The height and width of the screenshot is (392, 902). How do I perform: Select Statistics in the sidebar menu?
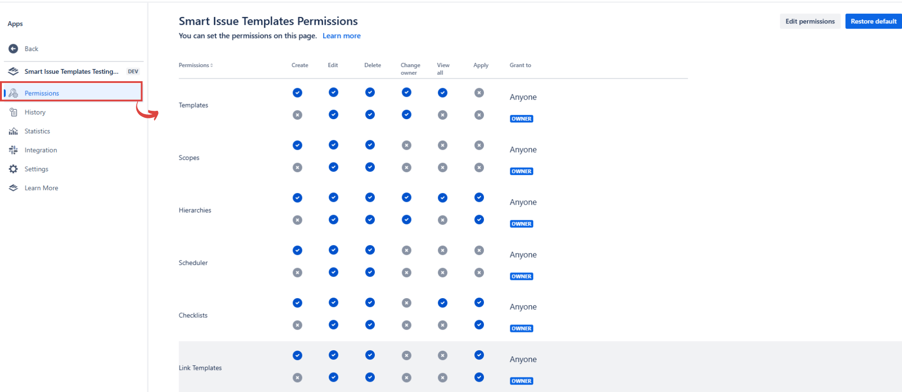(37, 131)
